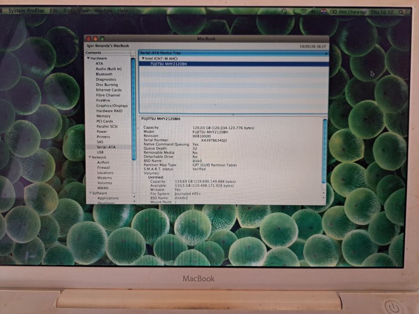This screenshot has width=419, height=314.
Task: Select Diagnostics in the sidebar
Action: (x=106, y=80)
